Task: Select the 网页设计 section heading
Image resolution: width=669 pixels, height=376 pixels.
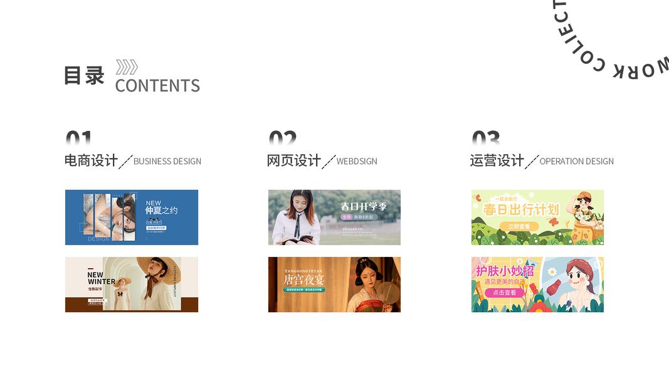Action: [294, 160]
